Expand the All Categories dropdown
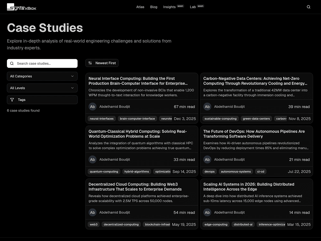The width and height of the screenshot is (321, 241). click(42, 76)
